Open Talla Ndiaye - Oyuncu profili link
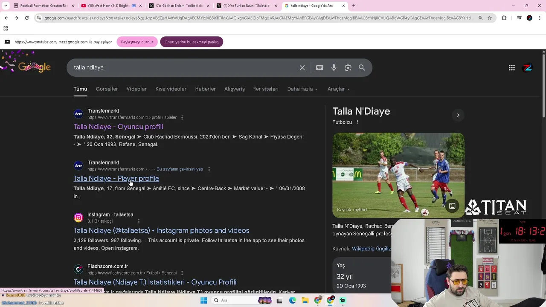 tap(118, 127)
